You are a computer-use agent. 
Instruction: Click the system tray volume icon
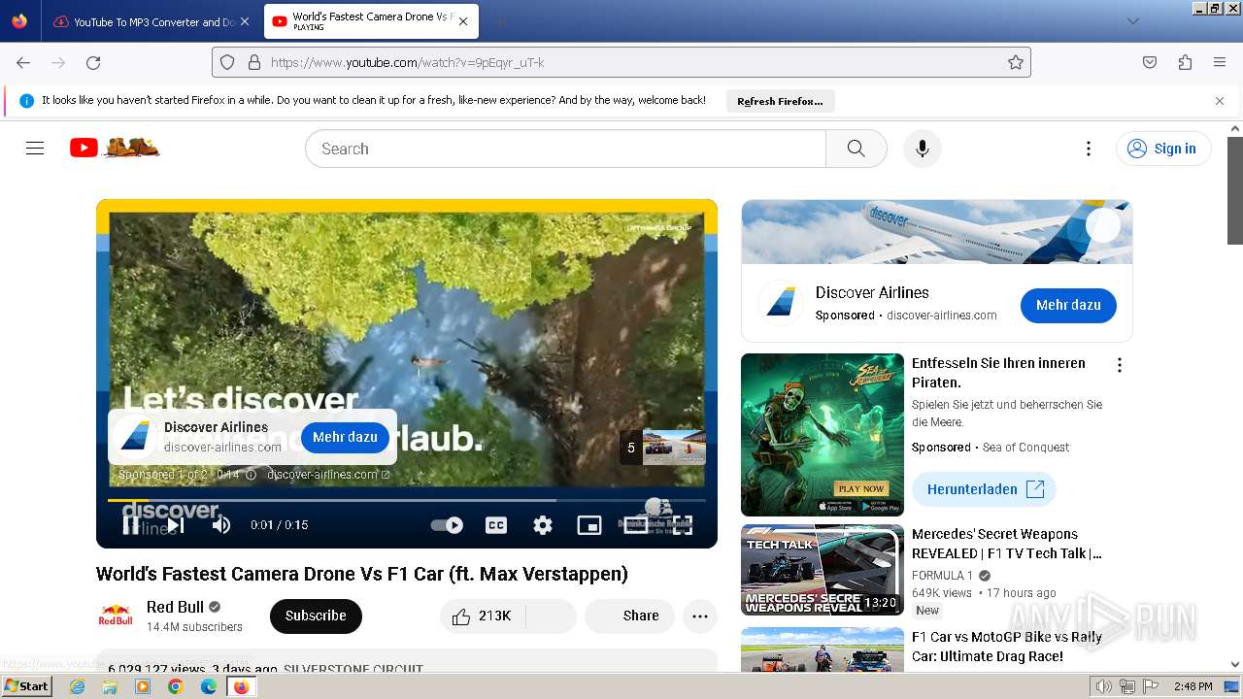pyautogui.click(x=1104, y=686)
